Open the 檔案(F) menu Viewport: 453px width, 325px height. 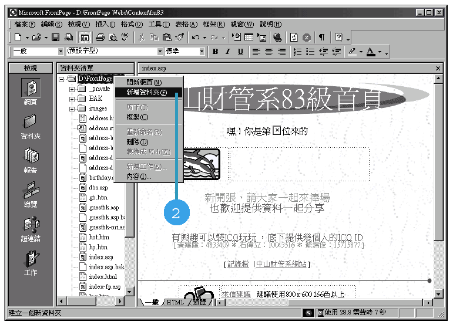point(25,24)
